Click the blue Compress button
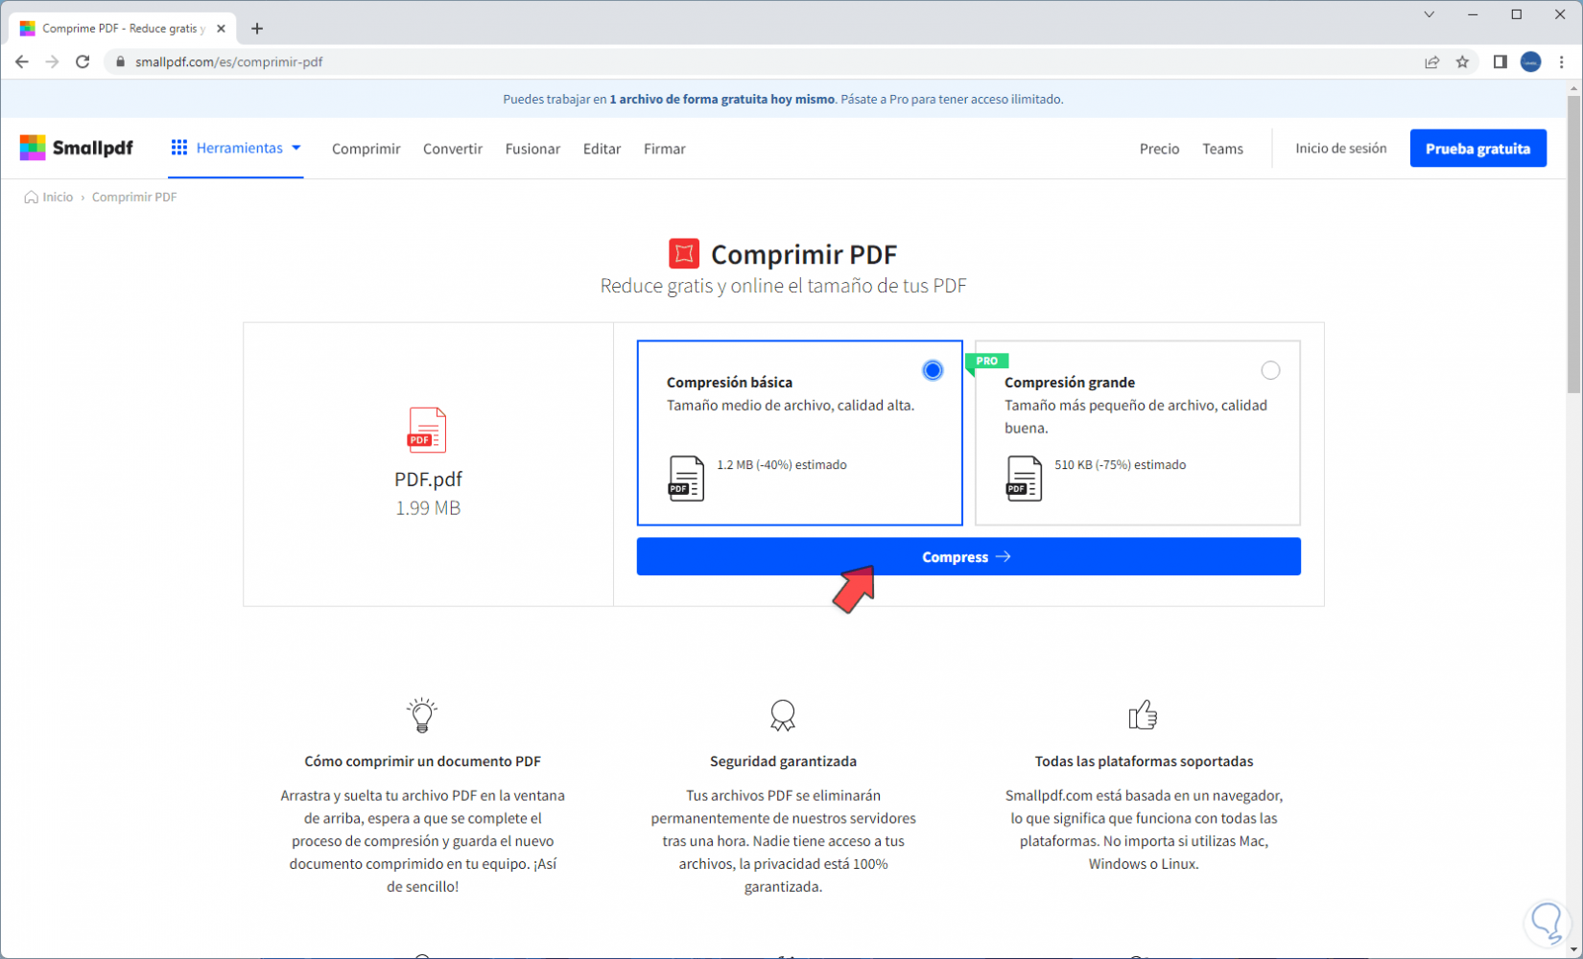The width and height of the screenshot is (1583, 959). (x=968, y=556)
